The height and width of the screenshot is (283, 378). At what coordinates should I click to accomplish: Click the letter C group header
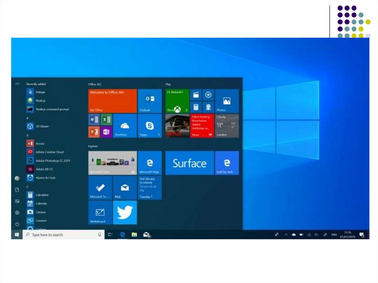coord(27,187)
